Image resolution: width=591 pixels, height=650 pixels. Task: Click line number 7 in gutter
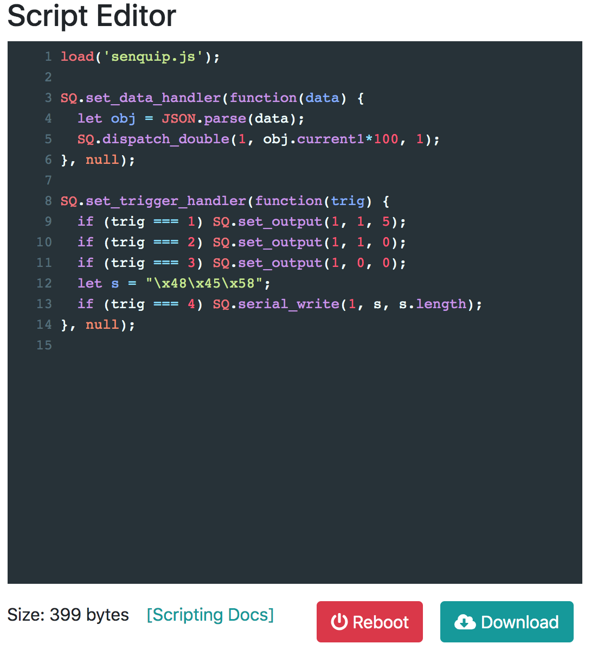(x=48, y=180)
